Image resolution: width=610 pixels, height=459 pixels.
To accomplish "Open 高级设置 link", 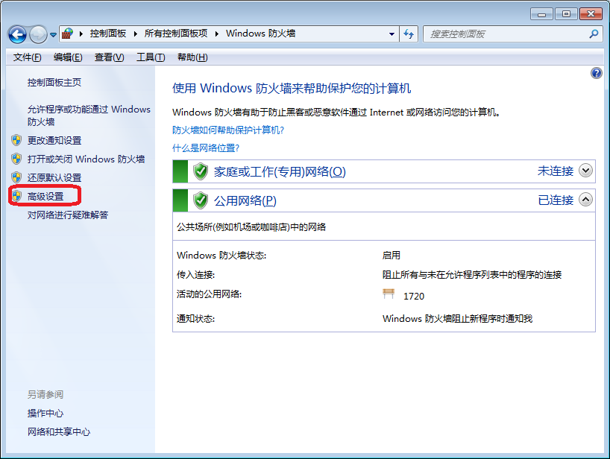I will coord(45,196).
